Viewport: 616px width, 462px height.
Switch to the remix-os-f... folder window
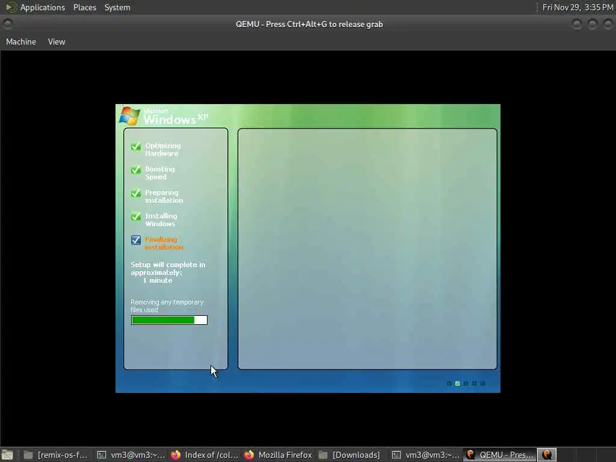click(55, 455)
